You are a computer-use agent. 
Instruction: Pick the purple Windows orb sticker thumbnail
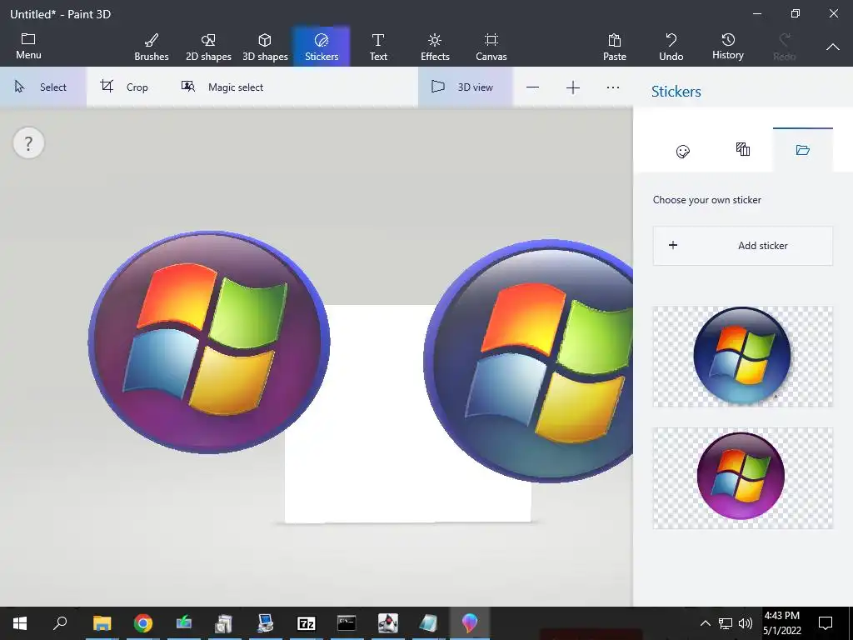(x=742, y=477)
